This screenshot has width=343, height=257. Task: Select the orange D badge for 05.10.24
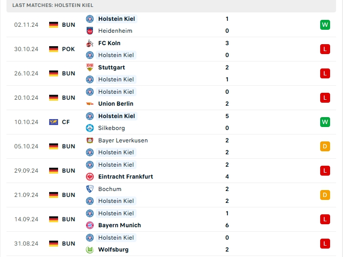click(325, 146)
